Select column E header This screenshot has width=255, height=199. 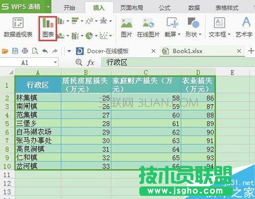click(x=232, y=73)
